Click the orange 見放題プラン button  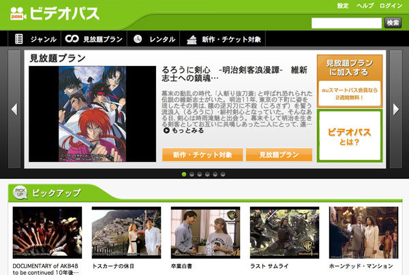click(279, 155)
